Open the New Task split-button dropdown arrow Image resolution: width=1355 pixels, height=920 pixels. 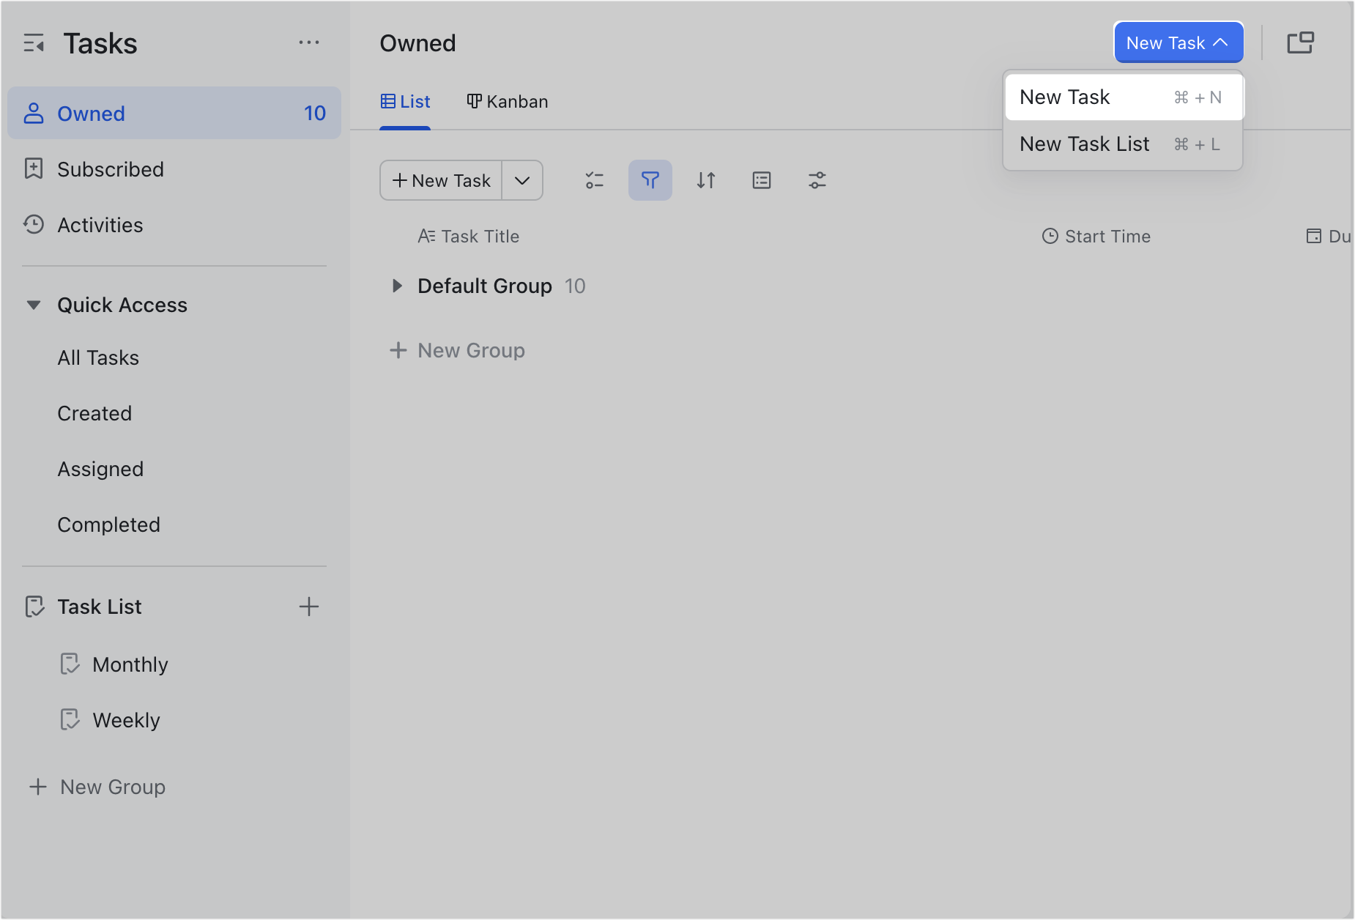[x=522, y=179]
